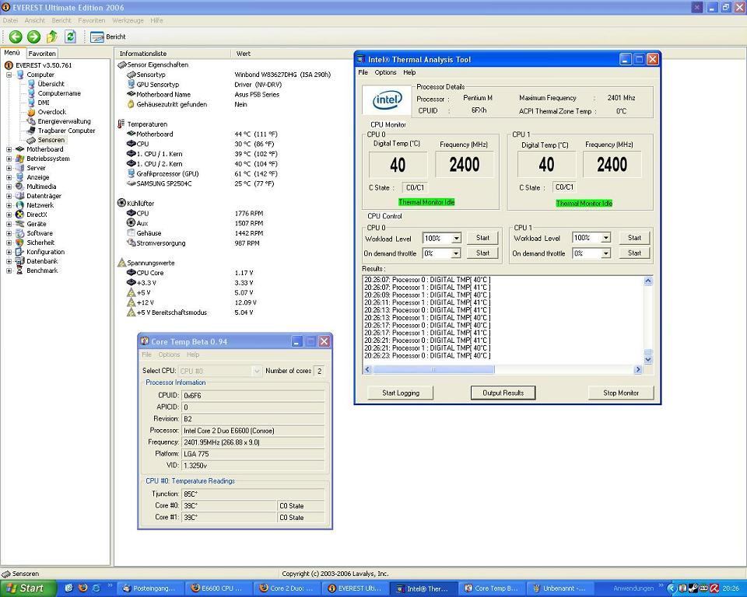Switch to the Favoriten tab
Image resolution: width=747 pixels, height=597 pixels.
[42, 54]
